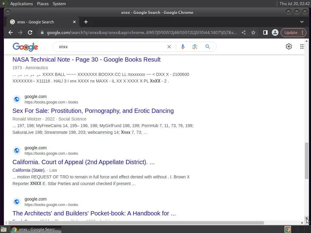311x233 pixels.
Task: Click the vertical scrollbar up arrow
Action: point(307,41)
